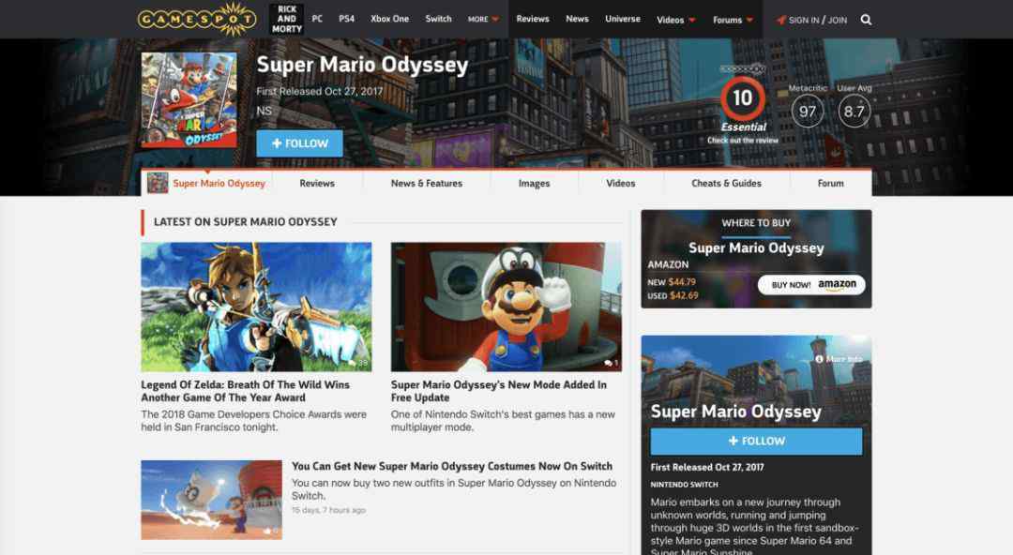
Task: Click Check out the review link
Action: click(x=742, y=141)
